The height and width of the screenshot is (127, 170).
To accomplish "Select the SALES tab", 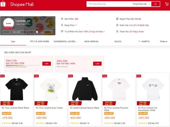I will [118, 41].
